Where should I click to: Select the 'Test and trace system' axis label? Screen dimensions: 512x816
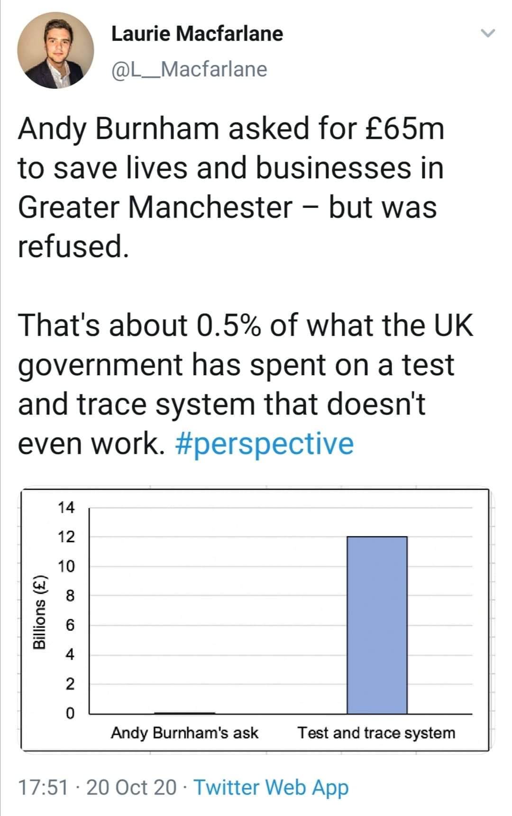(376, 733)
